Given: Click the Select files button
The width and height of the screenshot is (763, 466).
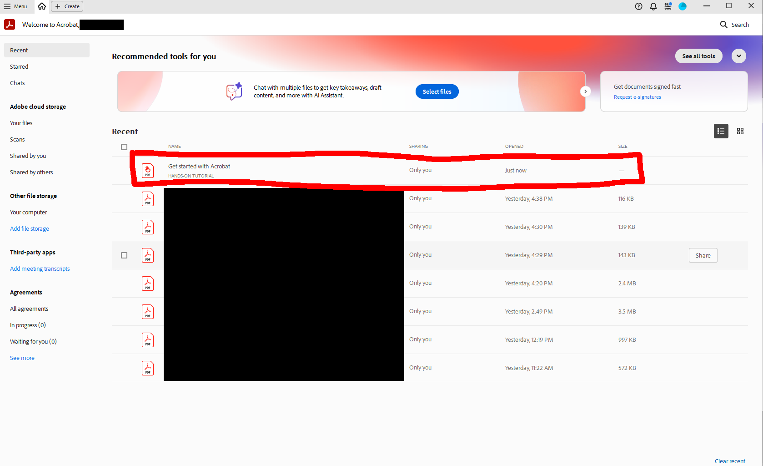Looking at the screenshot, I should click(x=437, y=91).
